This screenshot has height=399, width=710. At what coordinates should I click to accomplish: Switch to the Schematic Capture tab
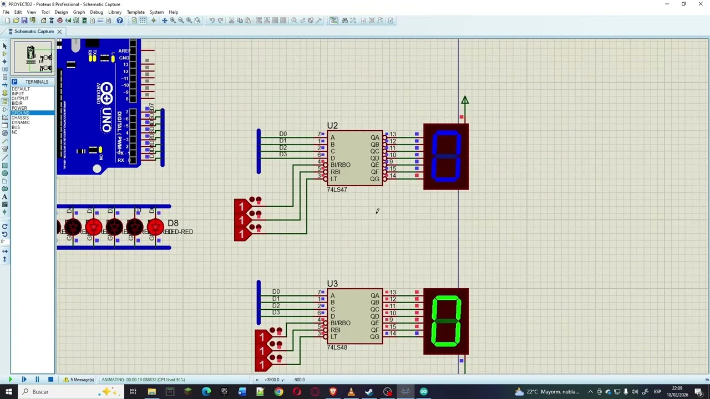click(x=34, y=32)
